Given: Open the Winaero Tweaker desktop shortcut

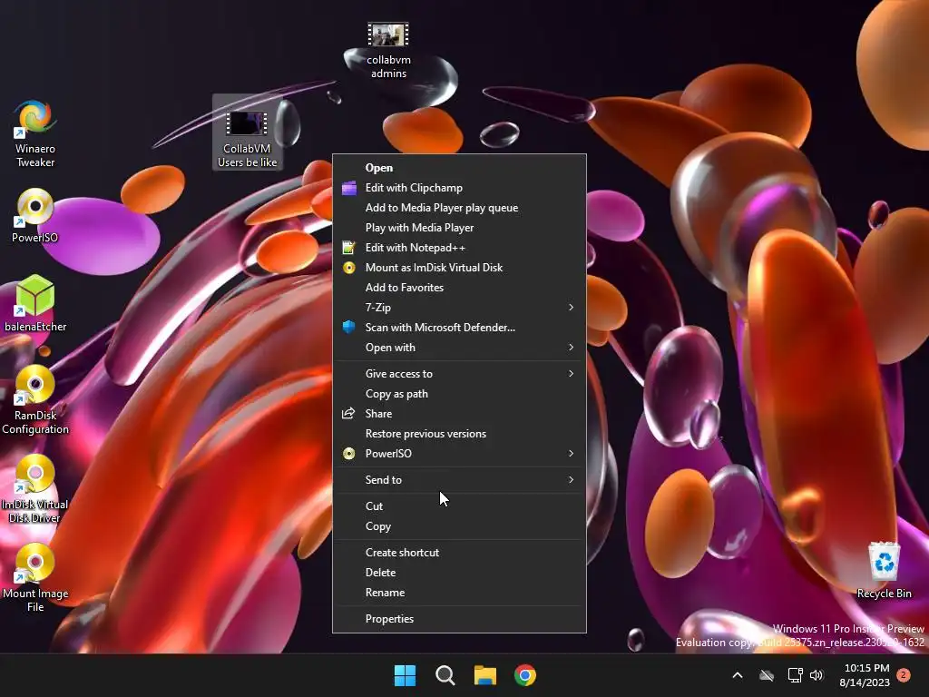Looking at the screenshot, I should 35,134.
